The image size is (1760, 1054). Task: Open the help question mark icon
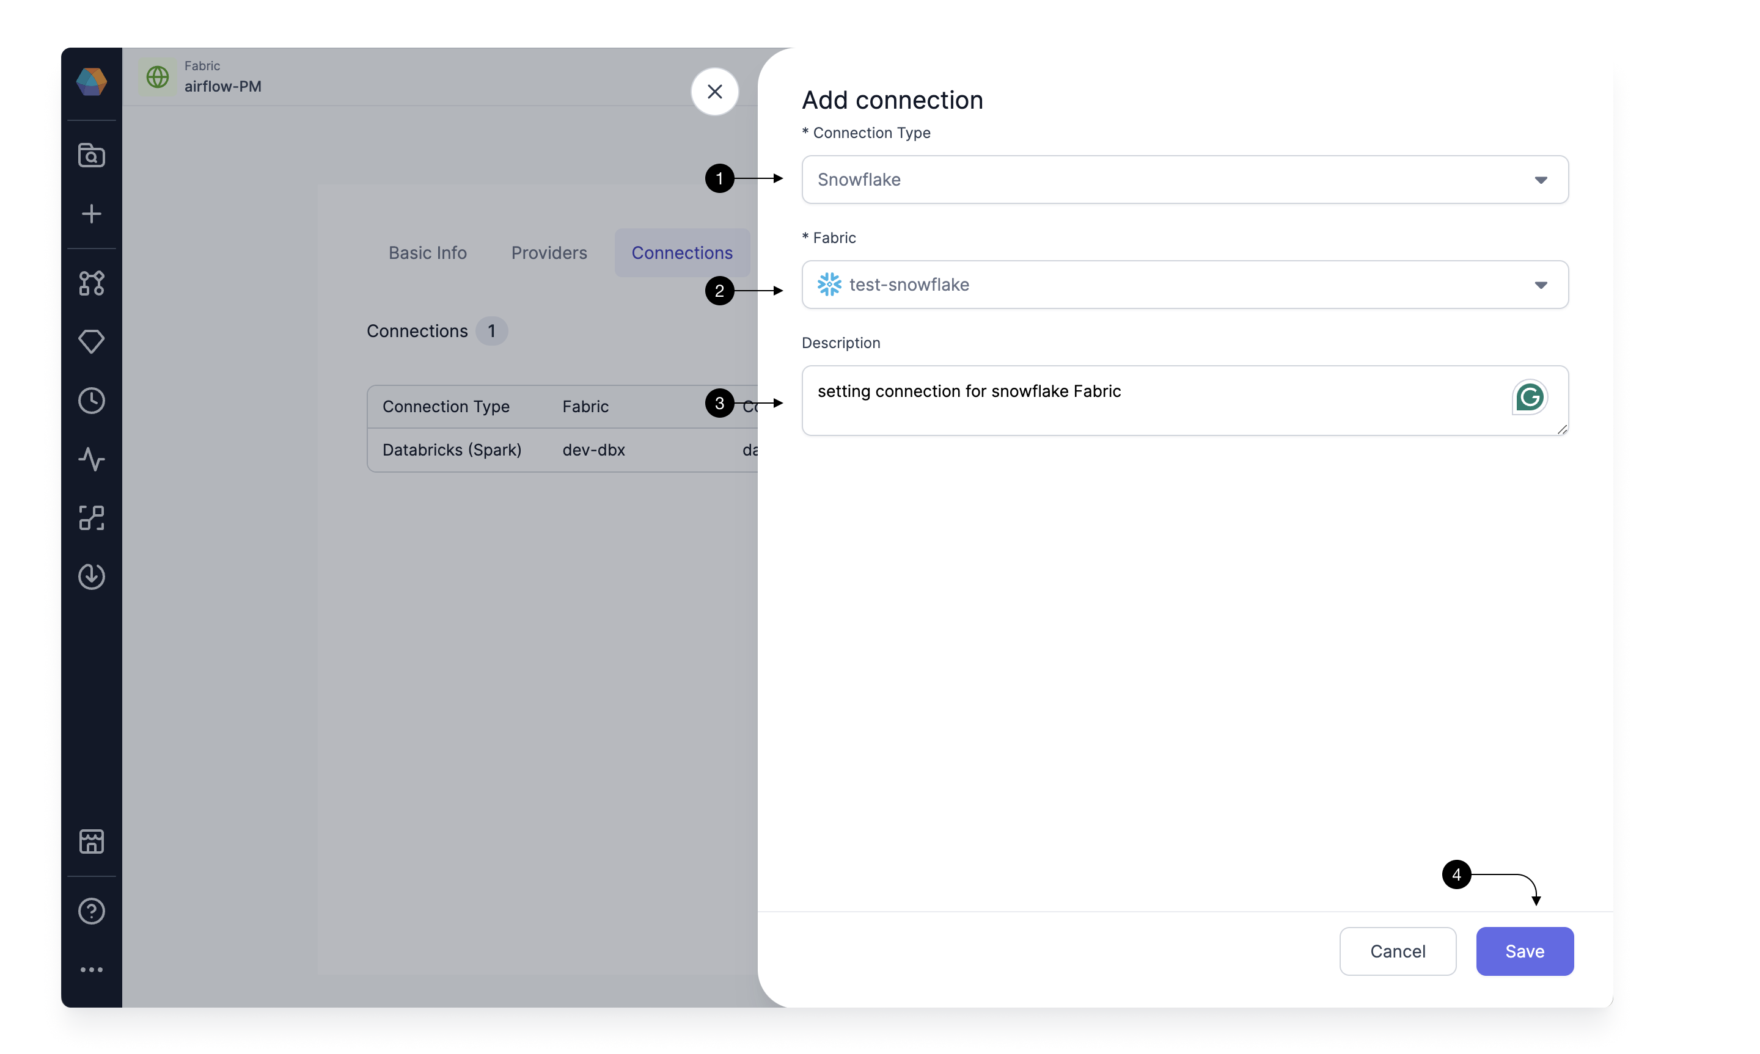pyautogui.click(x=91, y=911)
